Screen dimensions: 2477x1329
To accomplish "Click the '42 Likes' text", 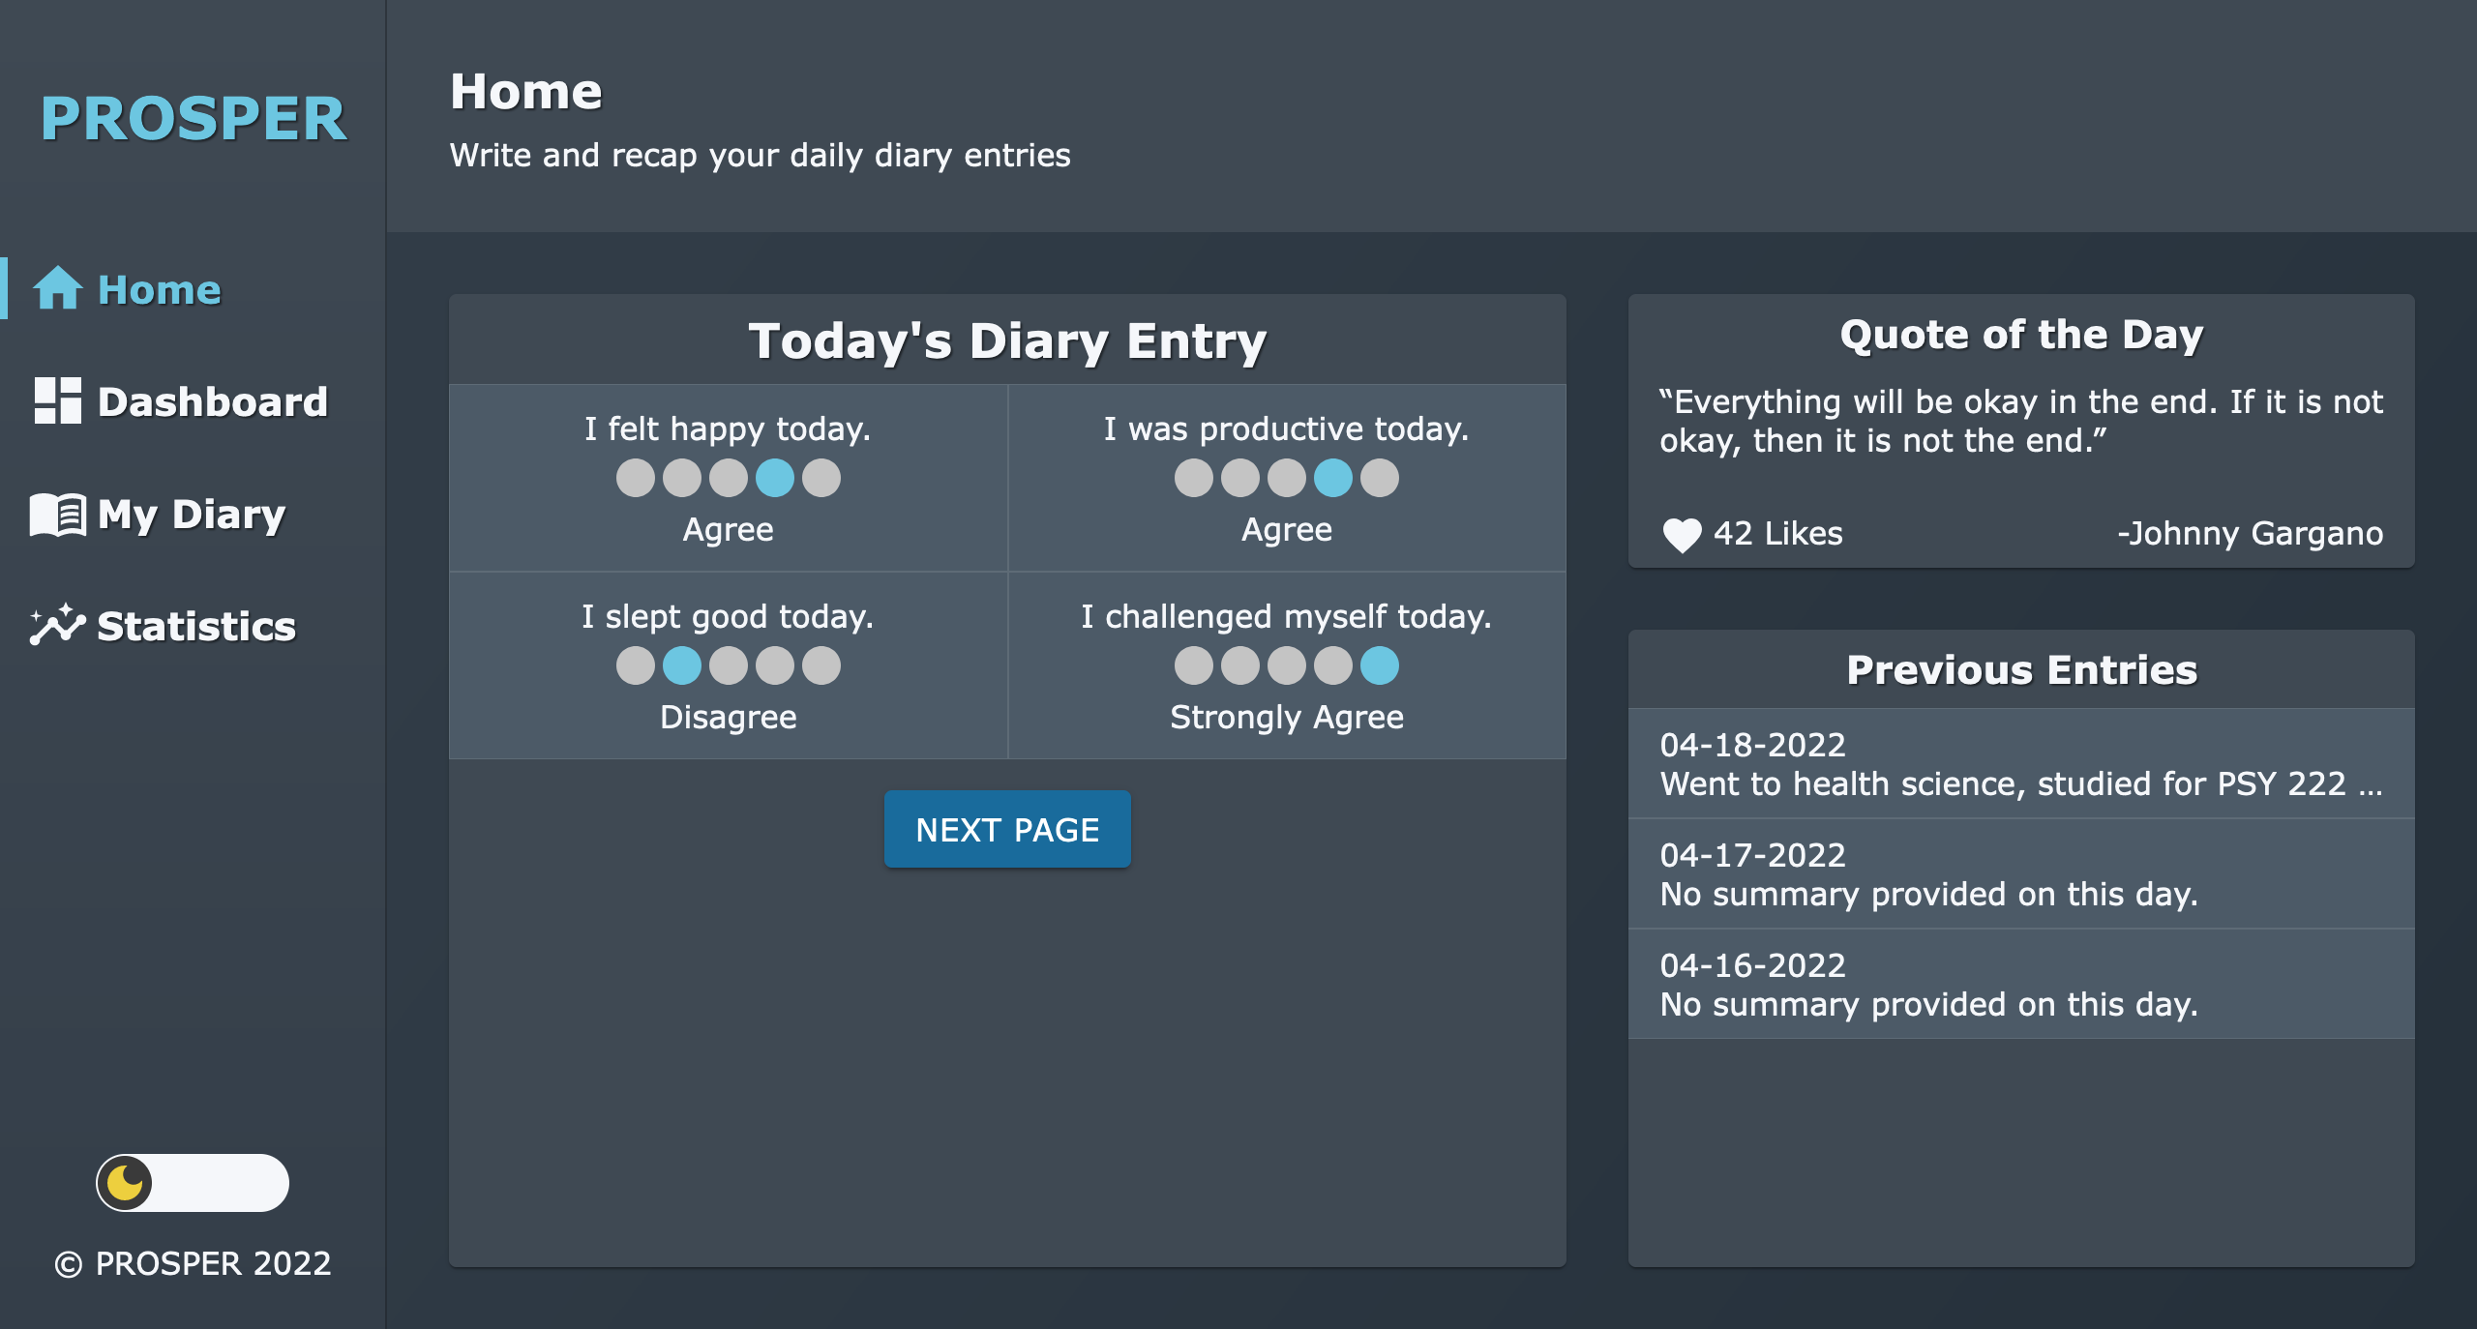I will [1778, 533].
